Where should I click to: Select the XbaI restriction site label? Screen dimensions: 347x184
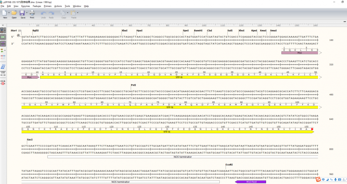click(x=125, y=30)
